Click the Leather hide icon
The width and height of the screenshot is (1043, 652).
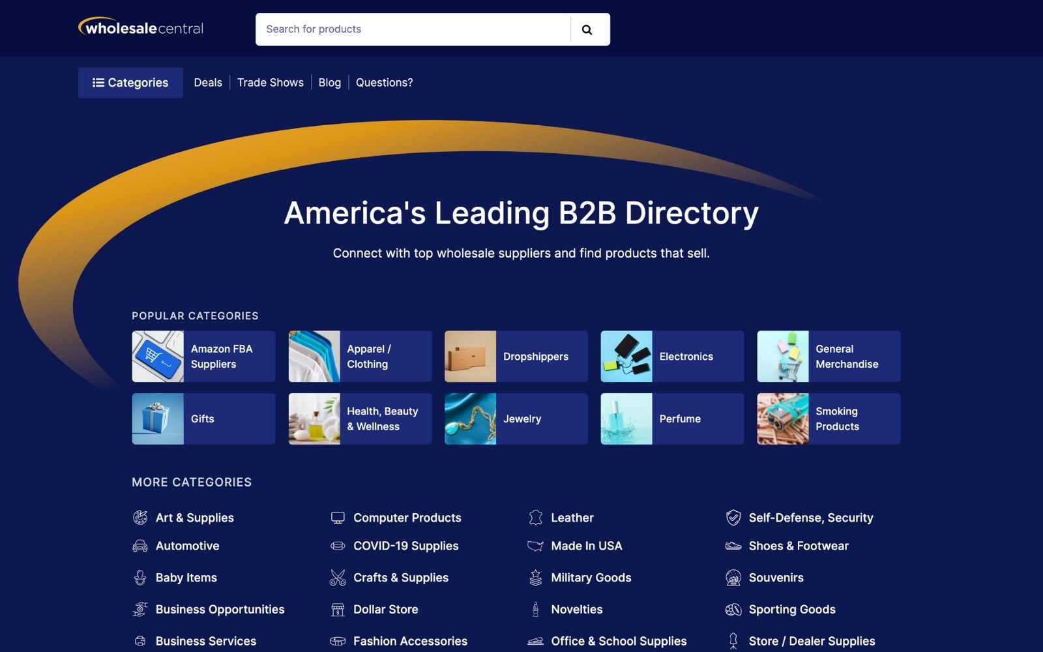(x=535, y=518)
